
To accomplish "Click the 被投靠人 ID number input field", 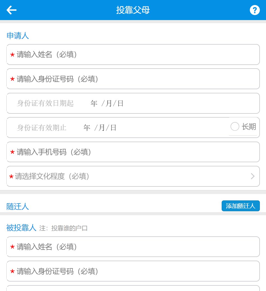I will point(133,271).
